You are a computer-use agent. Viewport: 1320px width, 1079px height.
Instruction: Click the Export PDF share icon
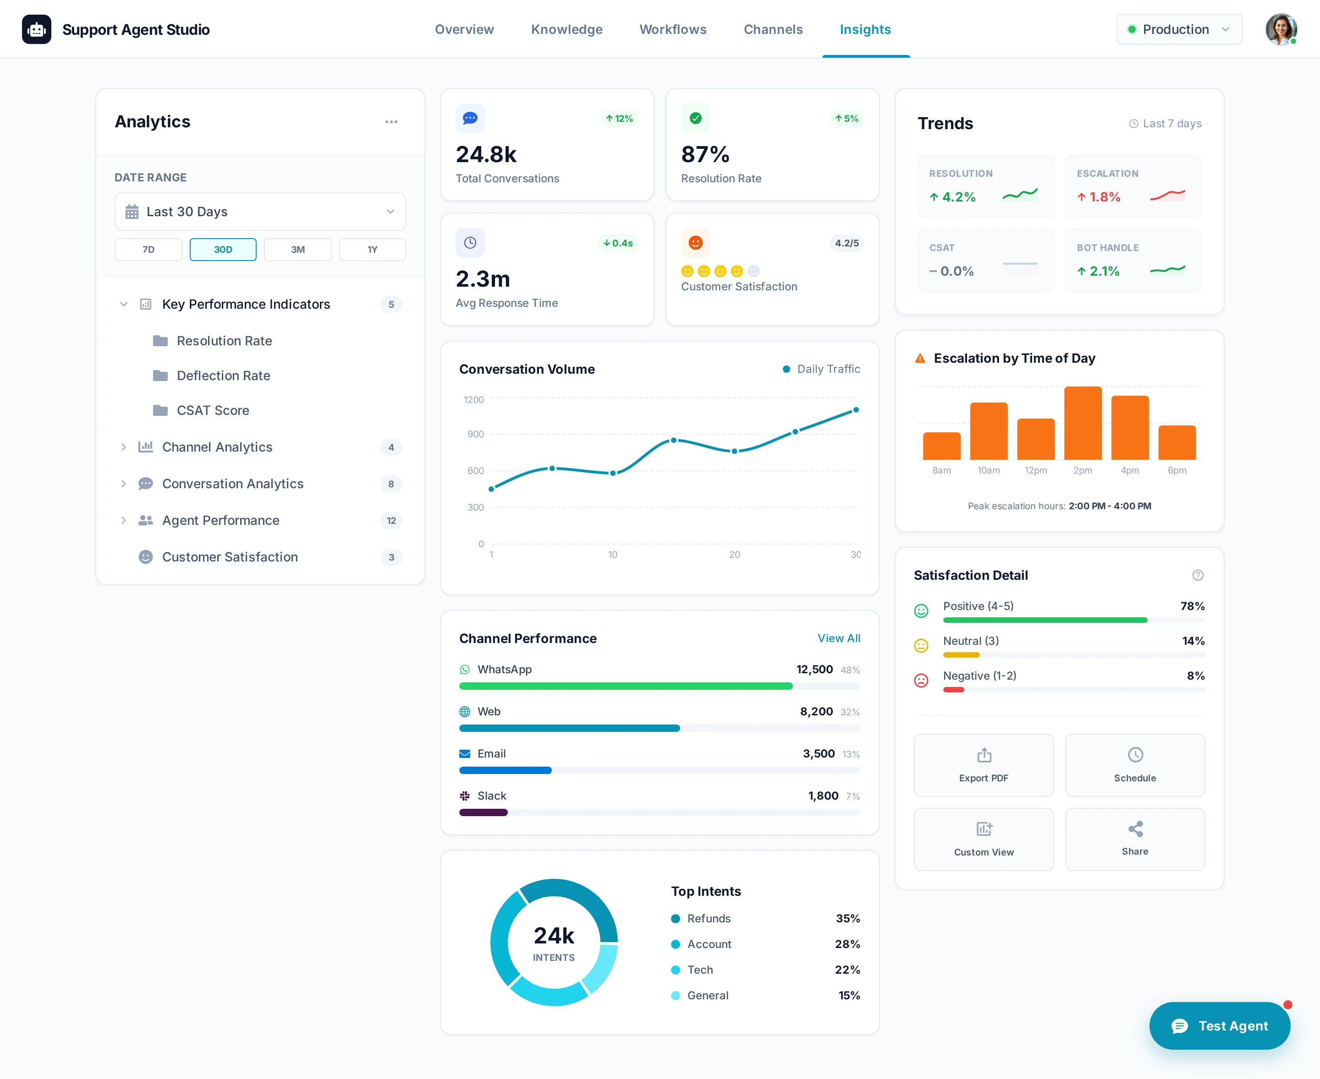coord(984,755)
